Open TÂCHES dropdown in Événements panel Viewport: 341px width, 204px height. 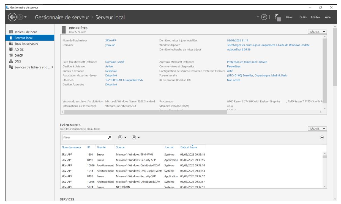(x=317, y=128)
